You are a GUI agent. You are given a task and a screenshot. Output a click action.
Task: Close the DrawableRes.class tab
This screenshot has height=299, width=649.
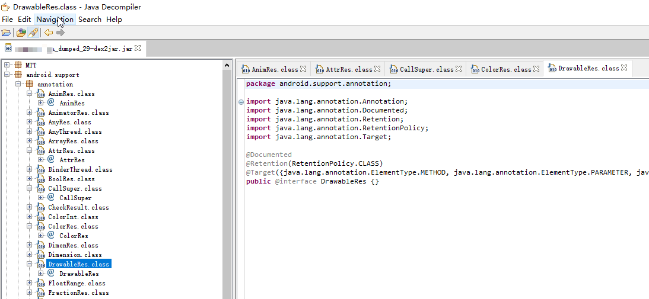pyautogui.click(x=624, y=67)
